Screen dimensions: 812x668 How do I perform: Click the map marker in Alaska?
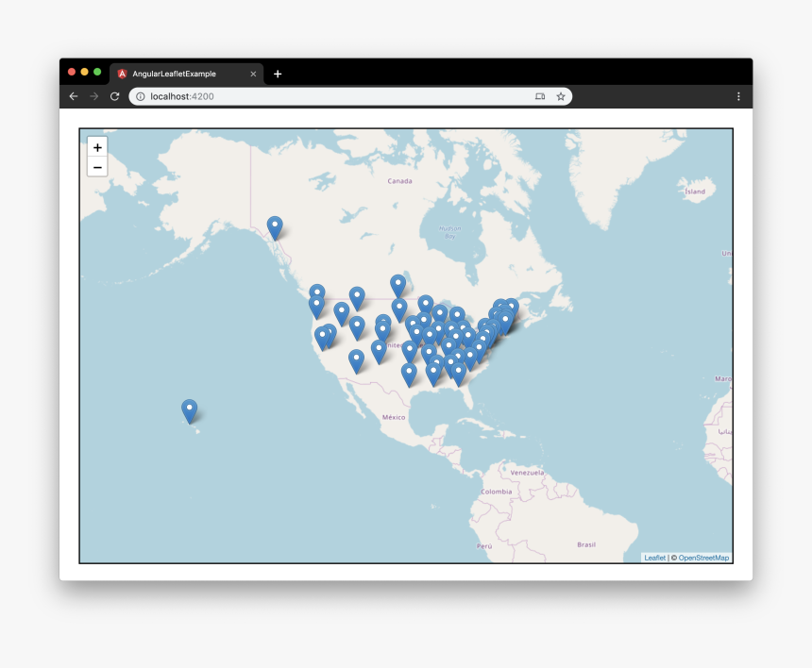pos(275,227)
